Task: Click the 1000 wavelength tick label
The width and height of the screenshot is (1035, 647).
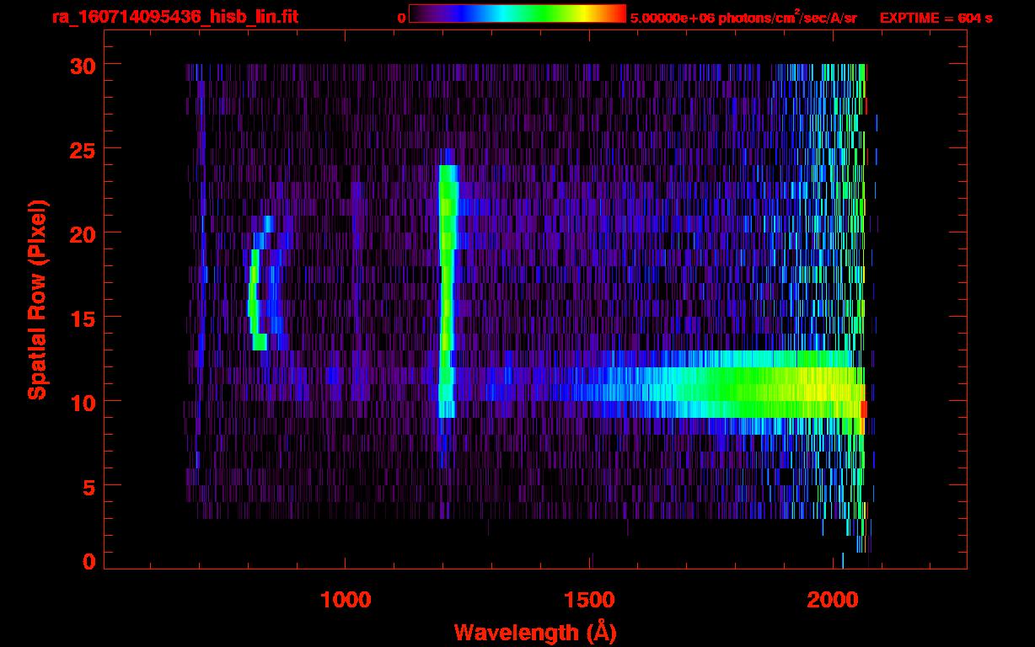Action: click(346, 600)
